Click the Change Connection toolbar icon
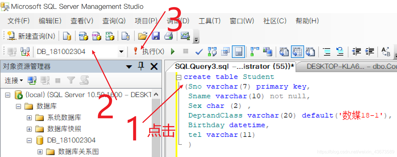Viewport: 397px width, 157px height. (25, 52)
